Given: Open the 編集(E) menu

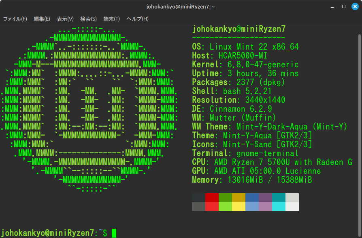Looking at the screenshot, I should click(42, 19).
